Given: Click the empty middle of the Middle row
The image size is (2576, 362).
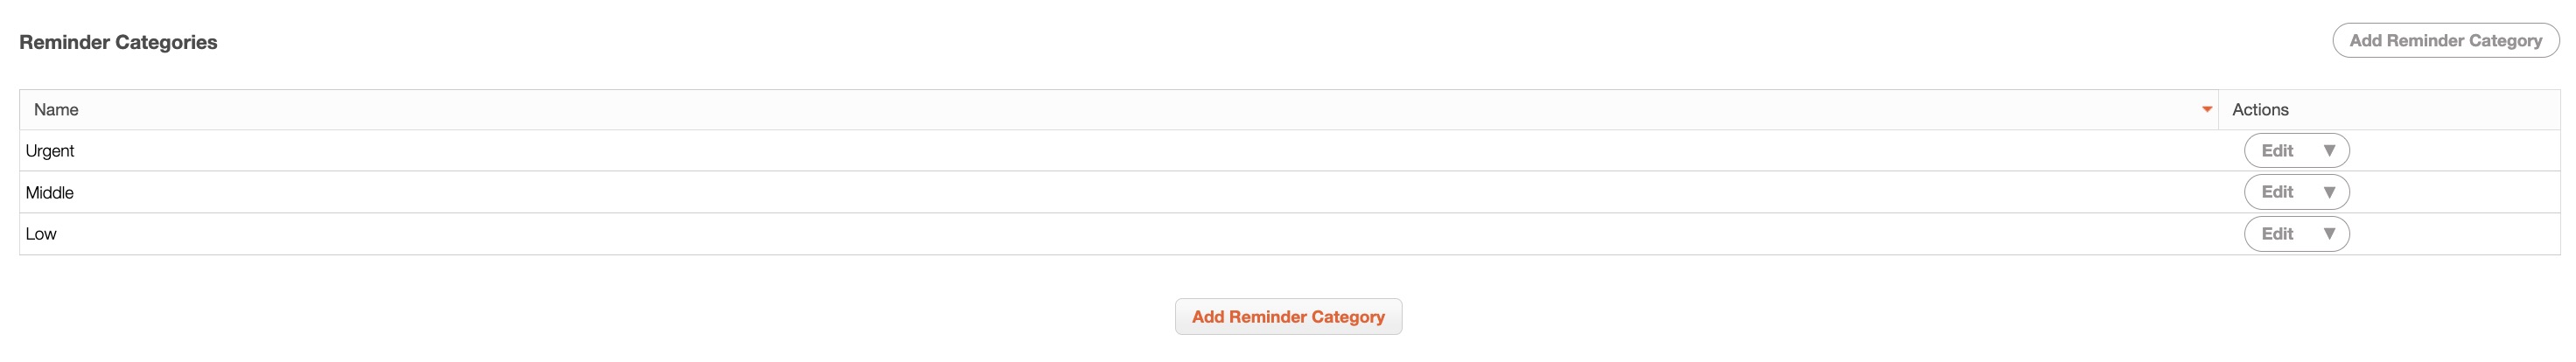Looking at the screenshot, I should click(x=1100, y=193).
